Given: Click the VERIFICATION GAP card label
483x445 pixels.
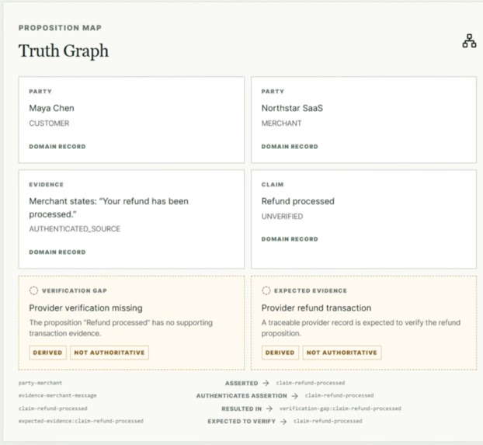Looking at the screenshot, I should coord(75,290).
